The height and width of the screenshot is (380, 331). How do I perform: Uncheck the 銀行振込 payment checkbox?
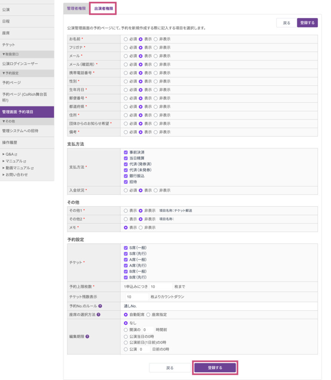coord(126,176)
